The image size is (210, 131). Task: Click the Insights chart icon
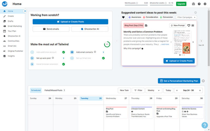4,56
